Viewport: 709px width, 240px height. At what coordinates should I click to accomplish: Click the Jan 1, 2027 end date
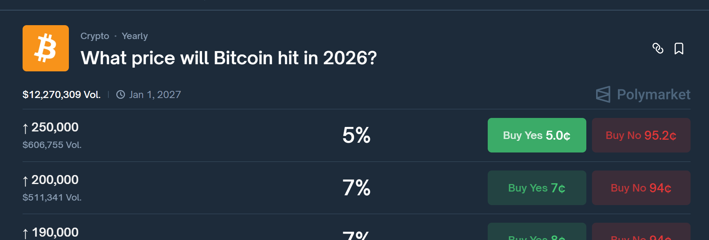[x=155, y=95]
